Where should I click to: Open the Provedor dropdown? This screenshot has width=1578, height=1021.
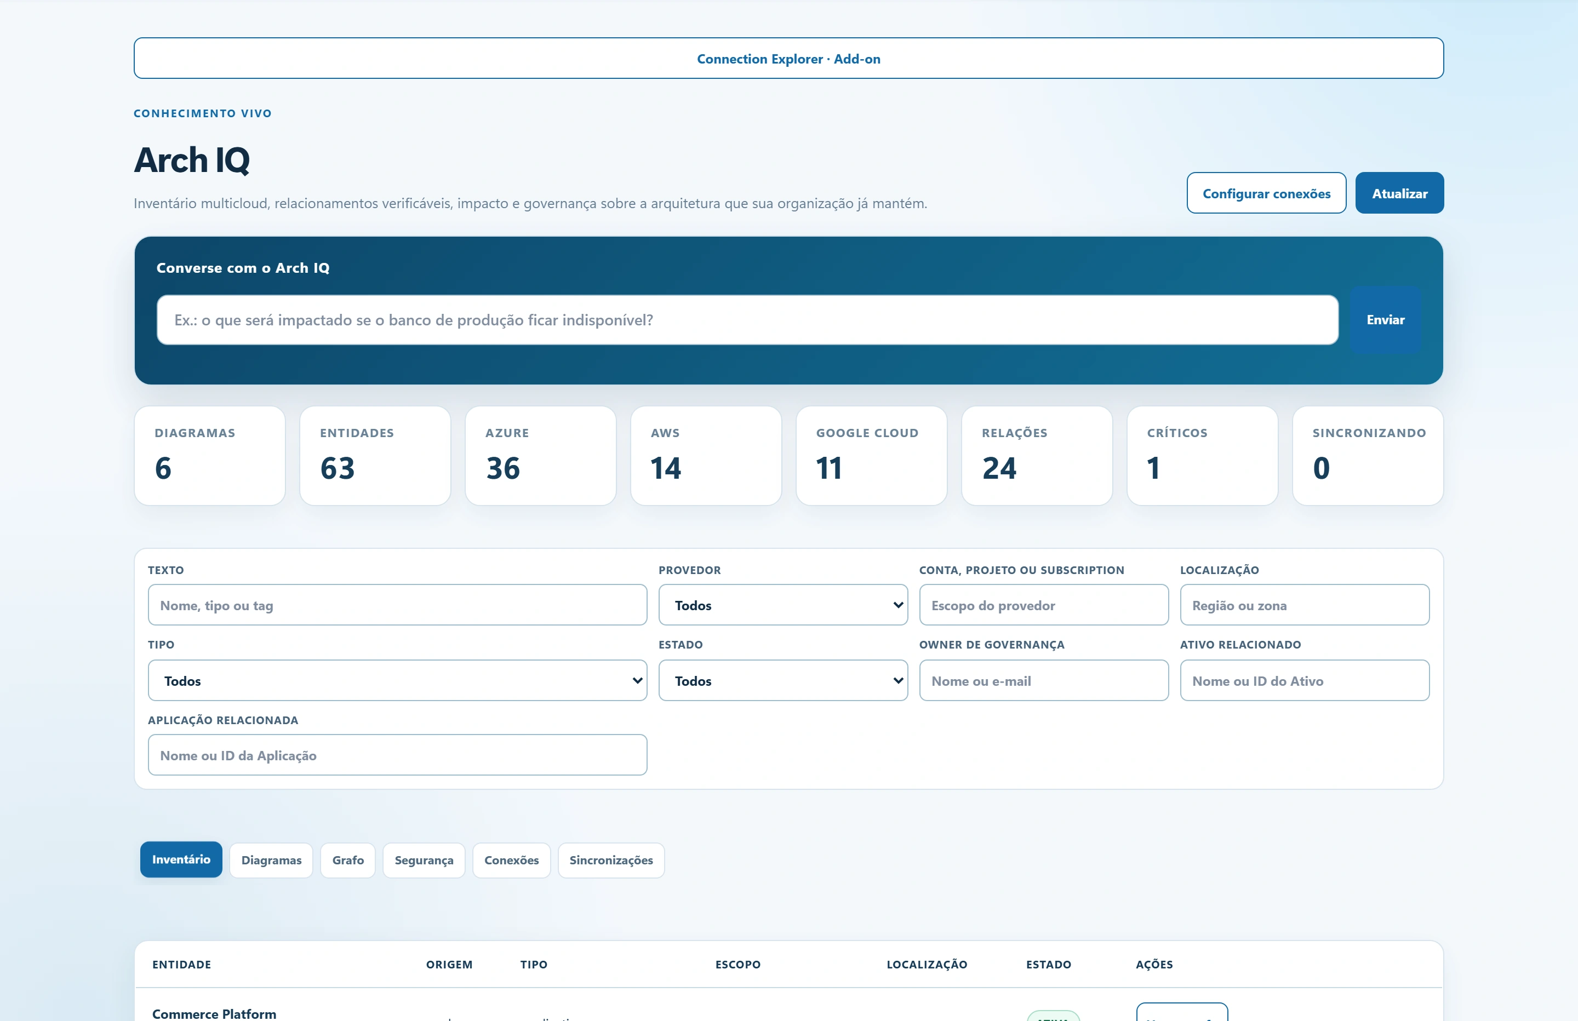[782, 605]
